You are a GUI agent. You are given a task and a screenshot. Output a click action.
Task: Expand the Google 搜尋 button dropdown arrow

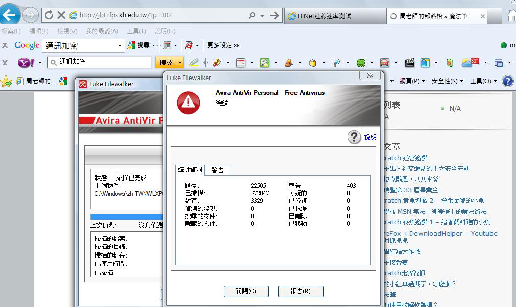click(x=153, y=46)
